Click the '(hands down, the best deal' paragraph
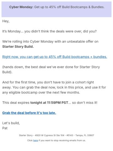 point(51,70)
